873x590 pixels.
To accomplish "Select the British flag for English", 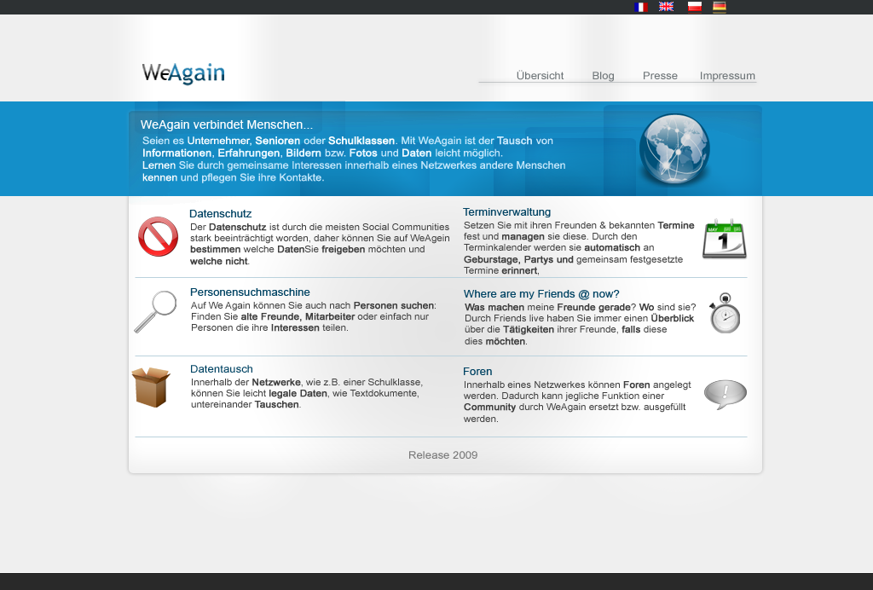I will 666,7.
